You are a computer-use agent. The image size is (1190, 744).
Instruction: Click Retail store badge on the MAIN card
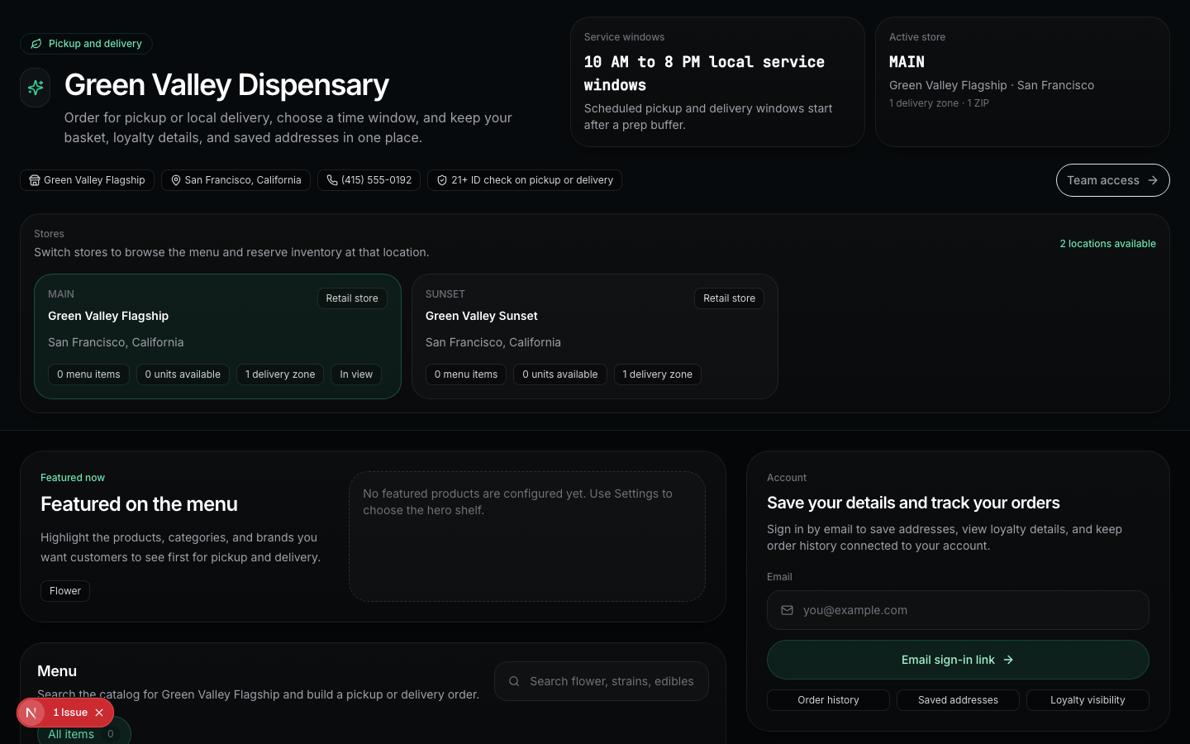[x=352, y=298]
